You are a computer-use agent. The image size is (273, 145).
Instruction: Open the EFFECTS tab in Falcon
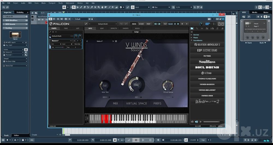pos(114,28)
